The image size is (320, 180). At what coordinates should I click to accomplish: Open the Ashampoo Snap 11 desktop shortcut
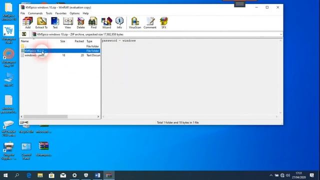[8, 57]
